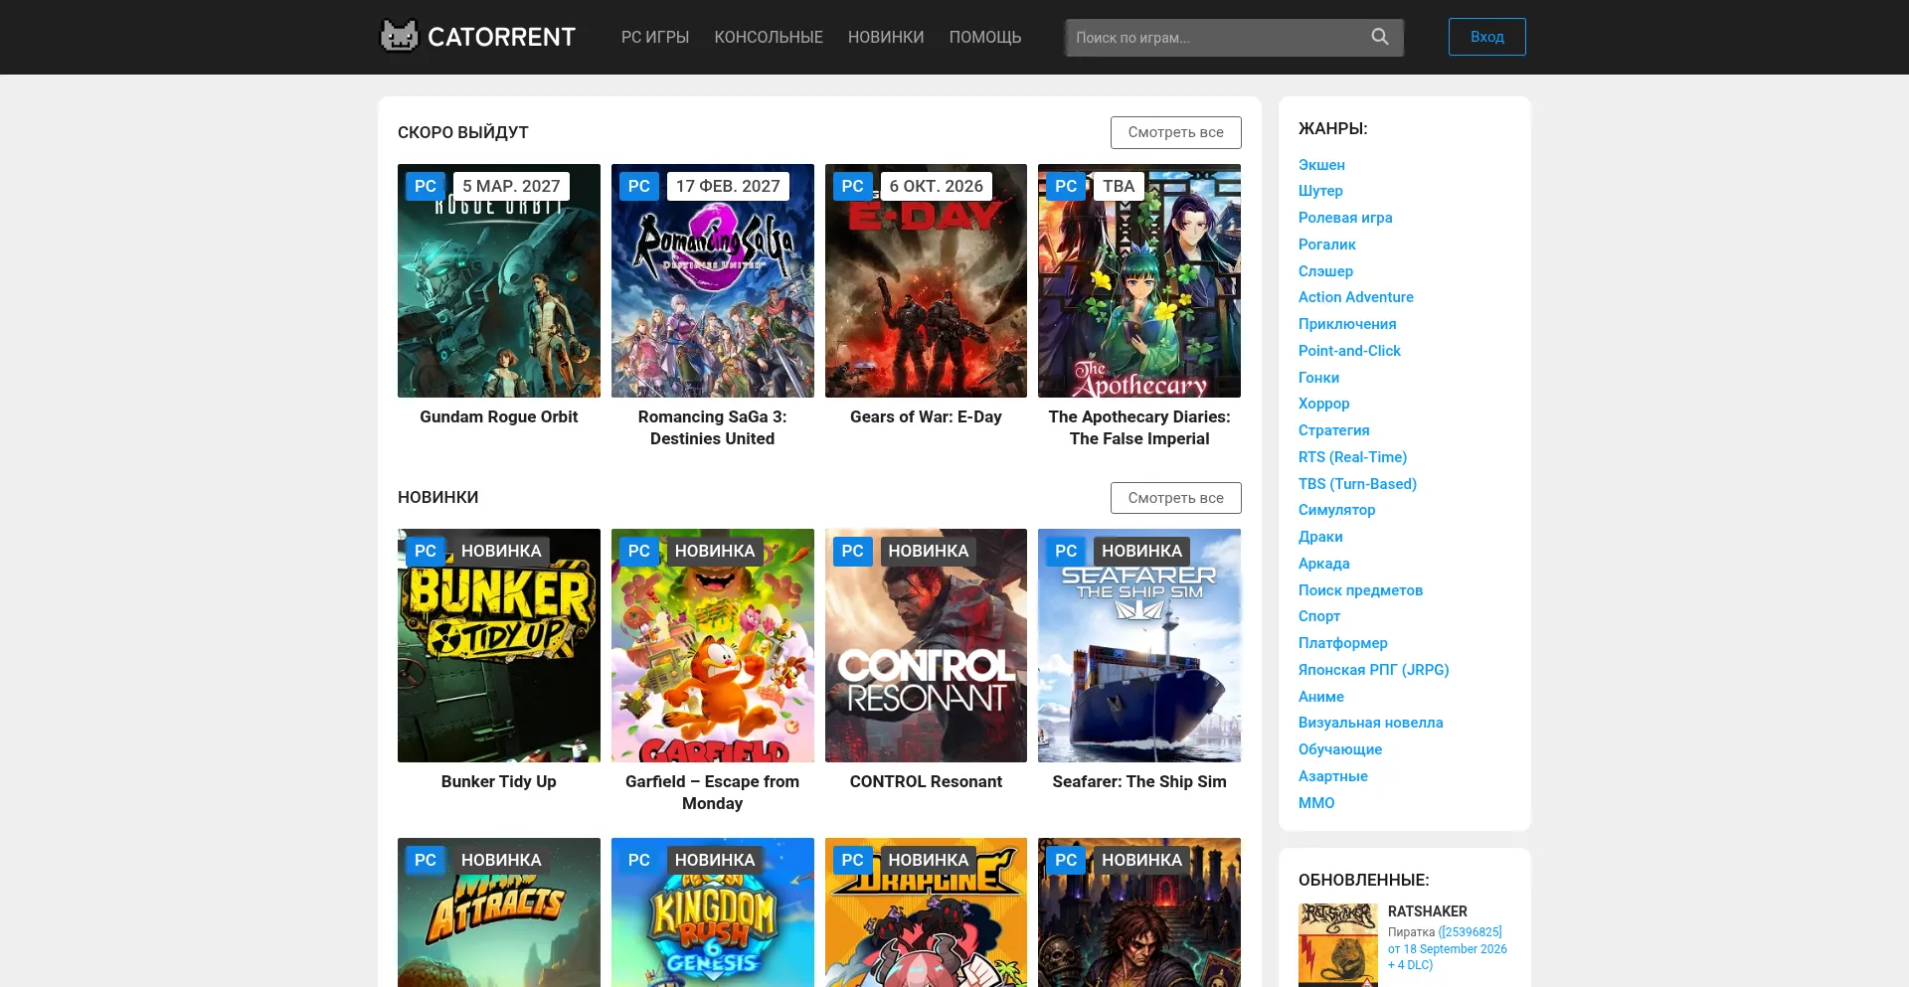This screenshot has height=987, width=1909.
Task: View all НОВИНКИ via Смотреть все
Action: pyautogui.click(x=1176, y=498)
